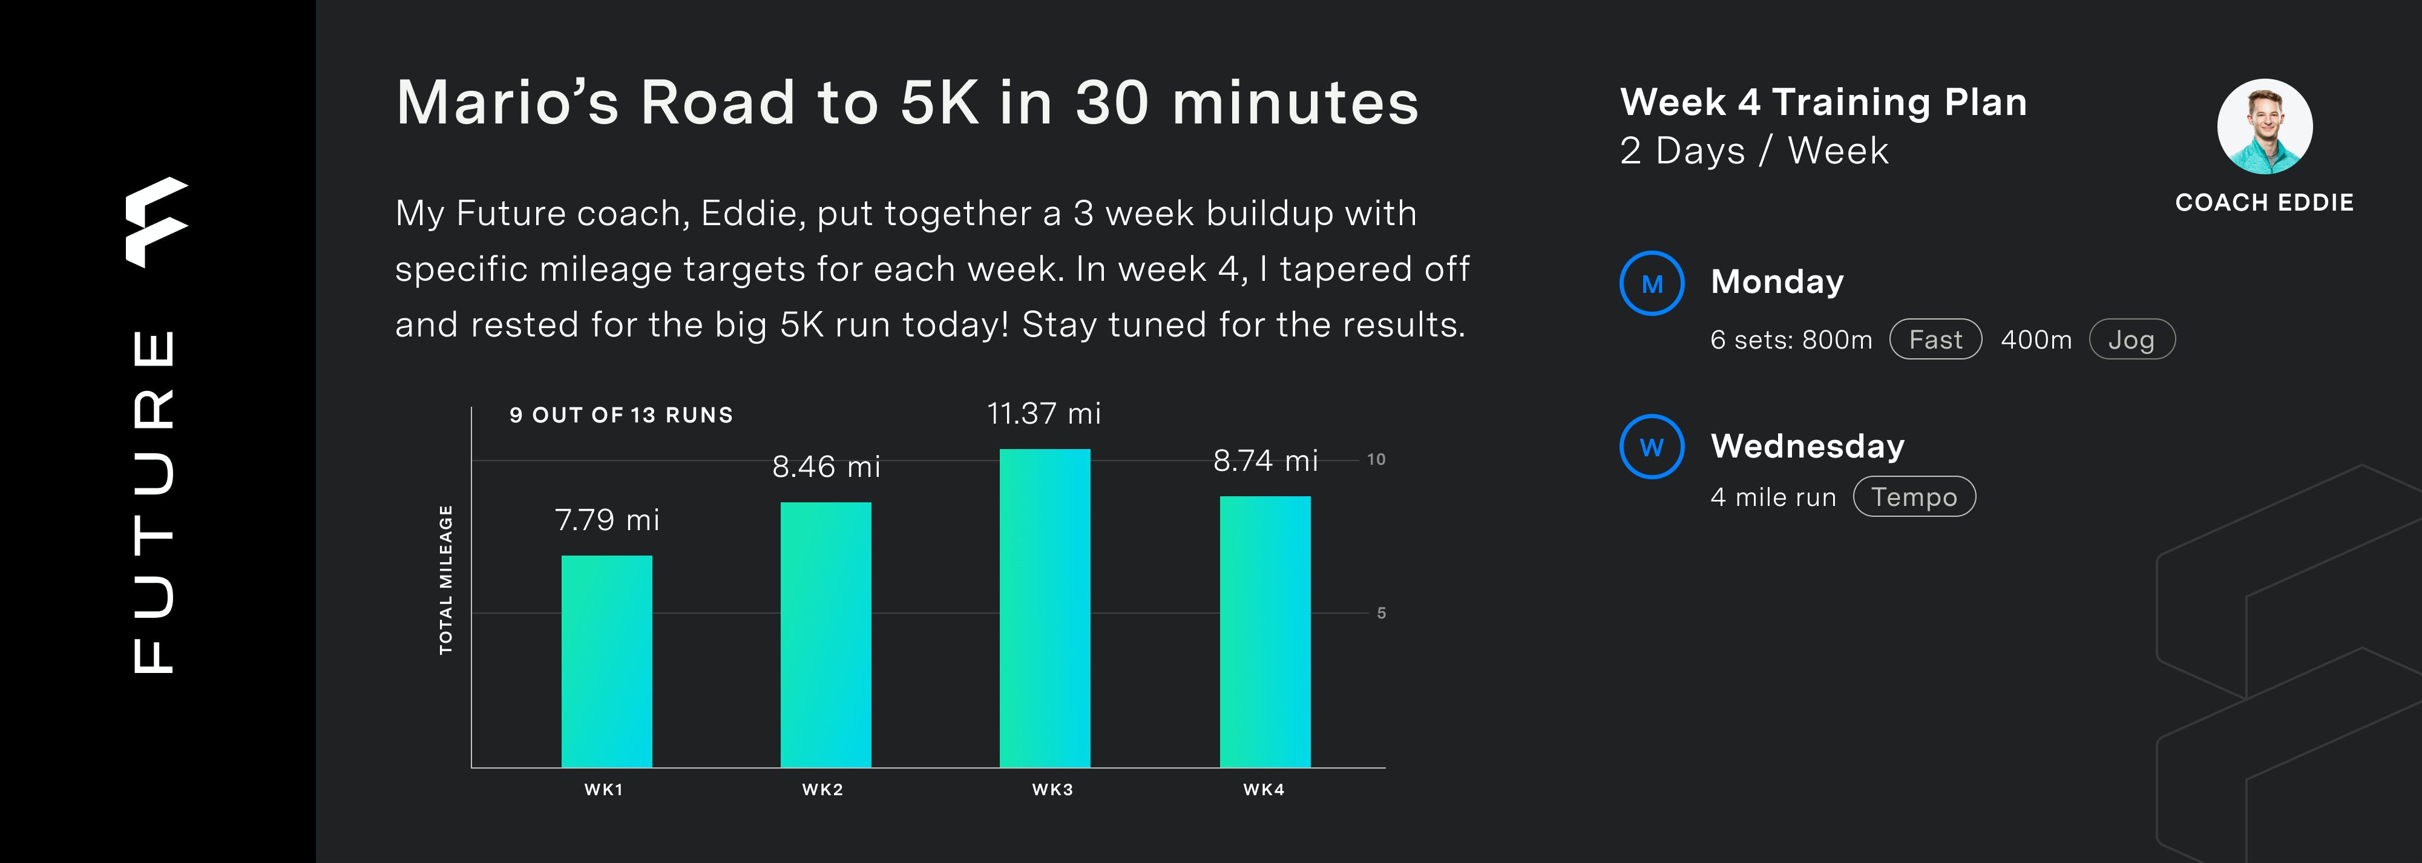Image resolution: width=2422 pixels, height=863 pixels.
Task: Open Coach Eddie's profile photo
Action: click(2264, 126)
